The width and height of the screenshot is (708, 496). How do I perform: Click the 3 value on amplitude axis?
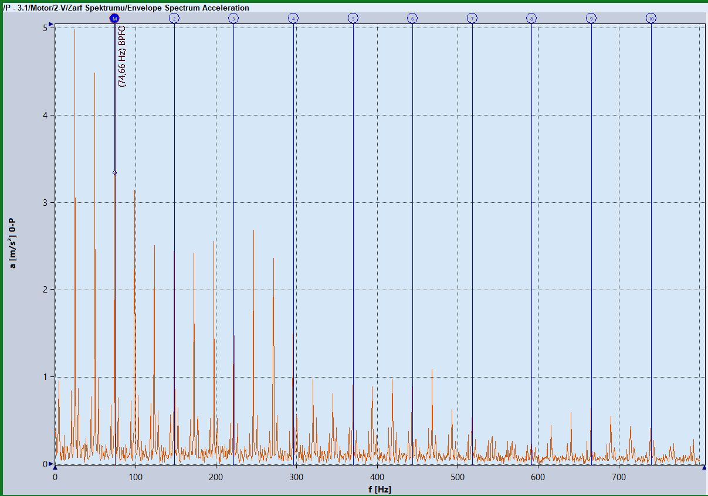(x=45, y=202)
